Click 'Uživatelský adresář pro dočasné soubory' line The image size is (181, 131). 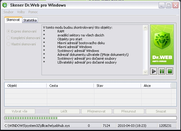(87, 62)
